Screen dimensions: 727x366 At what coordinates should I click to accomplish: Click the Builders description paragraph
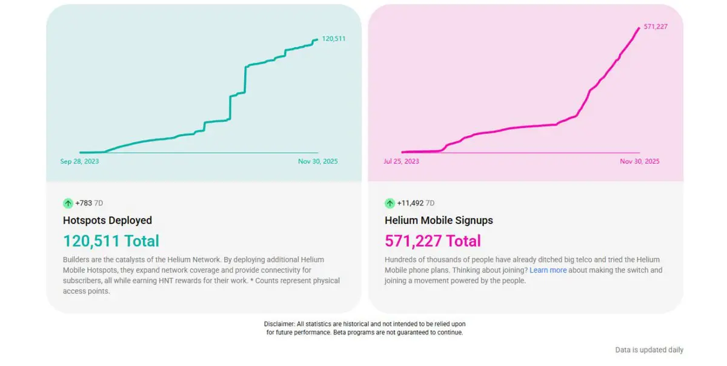coord(201,276)
